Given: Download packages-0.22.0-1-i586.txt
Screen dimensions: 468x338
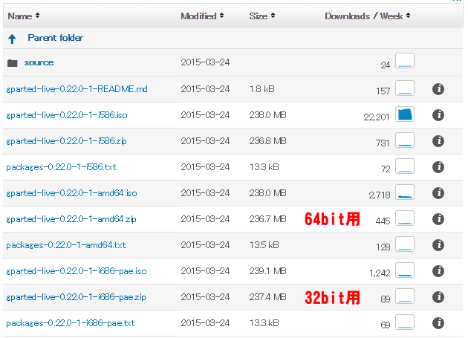Looking at the screenshot, I should pyautogui.click(x=61, y=167).
